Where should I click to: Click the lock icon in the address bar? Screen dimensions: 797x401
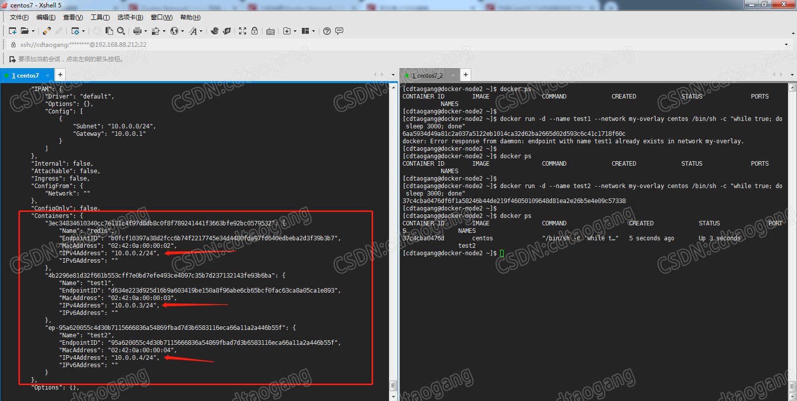point(13,45)
